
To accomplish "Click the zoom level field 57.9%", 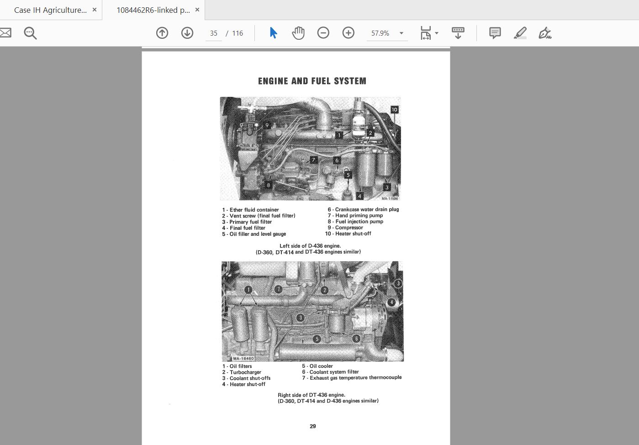I will tap(380, 33).
